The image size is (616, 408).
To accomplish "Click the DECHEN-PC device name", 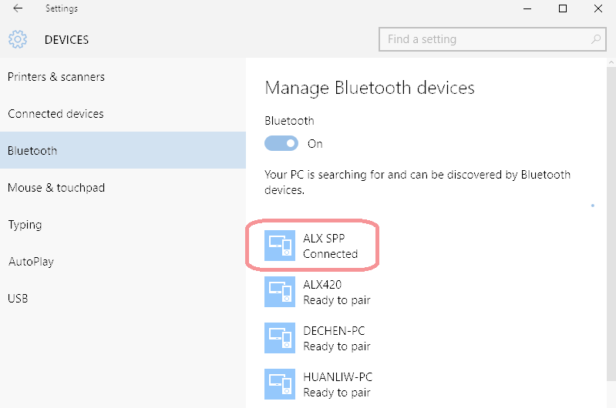I will [334, 331].
